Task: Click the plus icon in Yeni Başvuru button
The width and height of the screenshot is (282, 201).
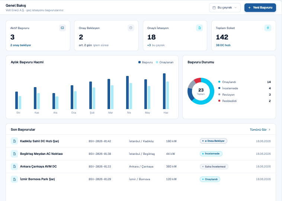Action: pyautogui.click(x=249, y=7)
